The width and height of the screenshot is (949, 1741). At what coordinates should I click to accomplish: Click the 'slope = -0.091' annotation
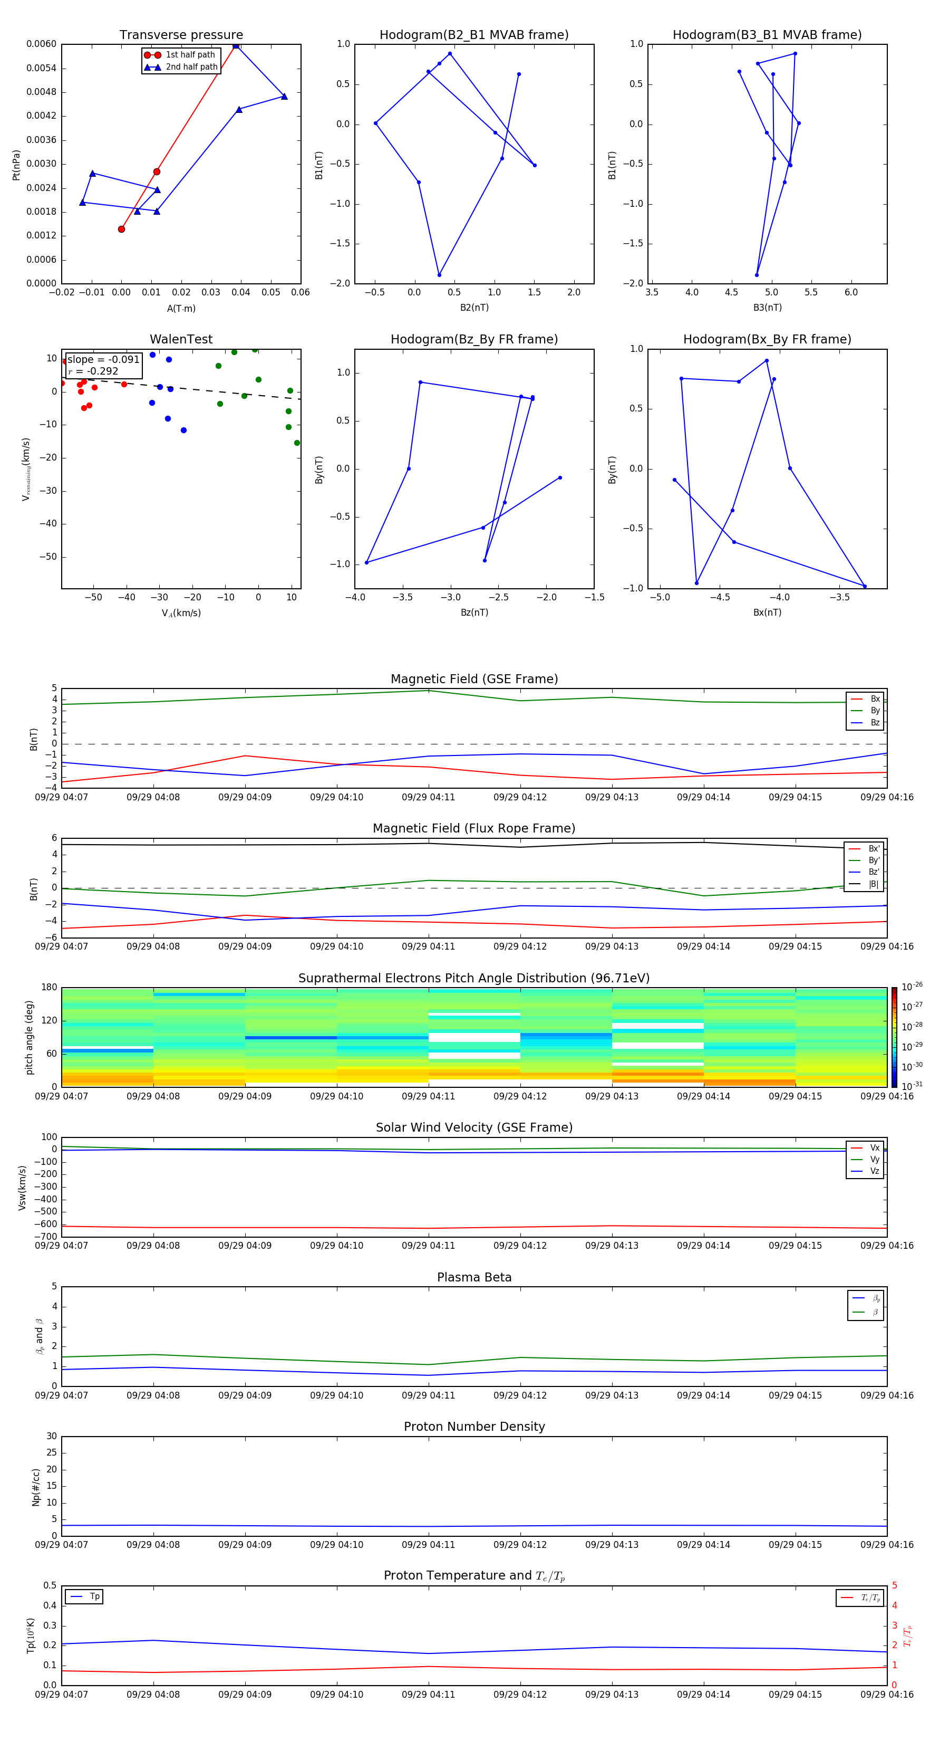tap(103, 360)
